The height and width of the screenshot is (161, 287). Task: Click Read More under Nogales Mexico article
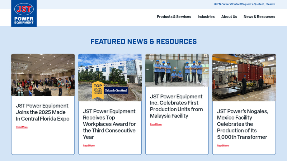click(223, 146)
